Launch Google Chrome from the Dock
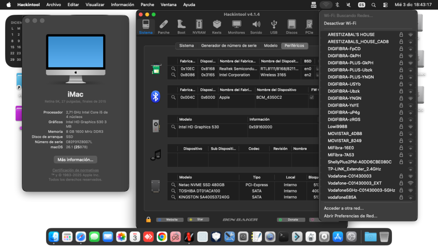The height and width of the screenshot is (247, 438). pos(162,237)
